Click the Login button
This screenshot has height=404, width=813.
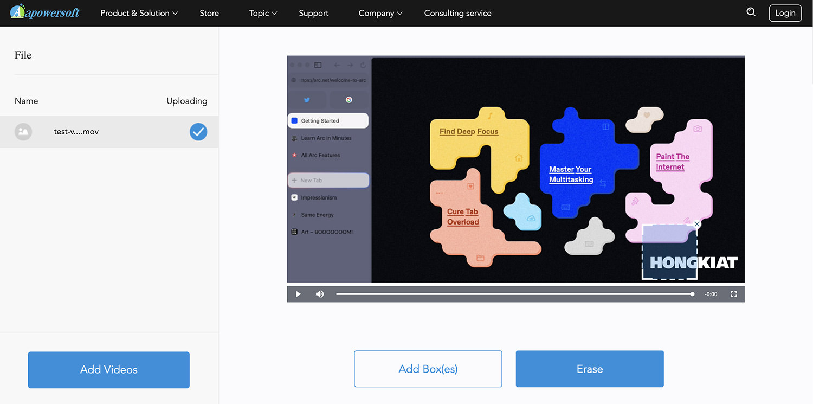click(785, 13)
